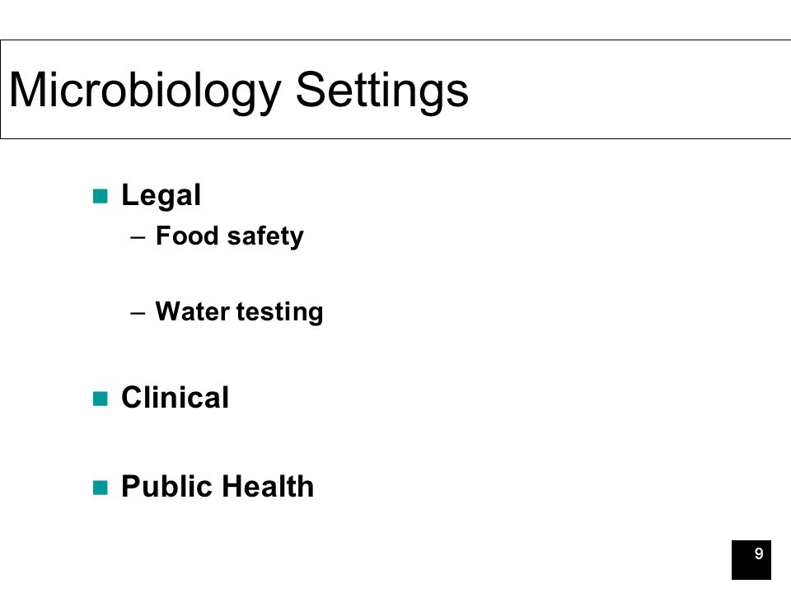Screen dimensions: 791x593
Task: Click the word Settings in the title
Action: coord(381,91)
